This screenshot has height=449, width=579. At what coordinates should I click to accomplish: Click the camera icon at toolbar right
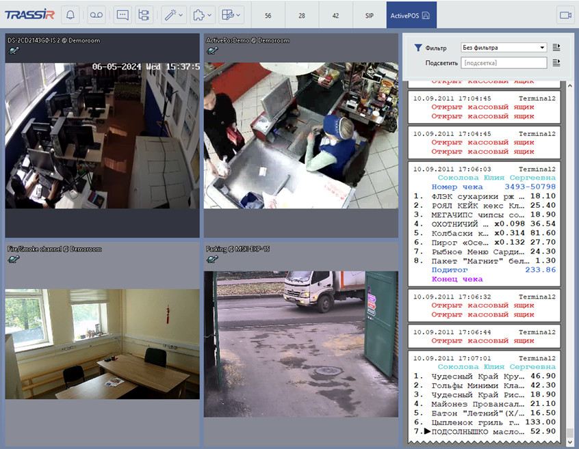[565, 14]
